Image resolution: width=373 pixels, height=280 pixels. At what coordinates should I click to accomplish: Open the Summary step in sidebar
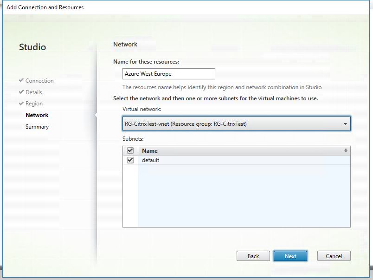pos(37,127)
